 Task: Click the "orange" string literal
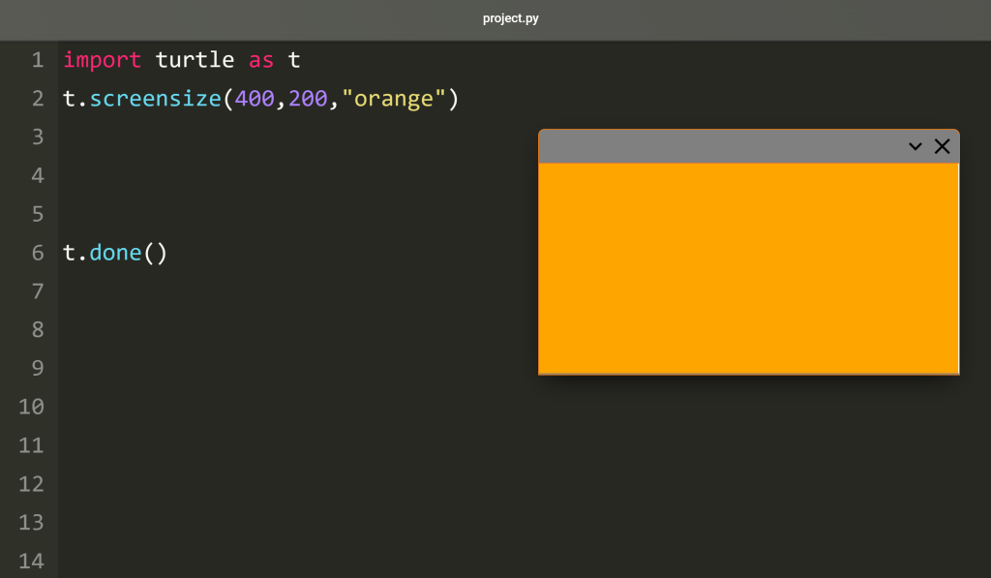pos(393,99)
